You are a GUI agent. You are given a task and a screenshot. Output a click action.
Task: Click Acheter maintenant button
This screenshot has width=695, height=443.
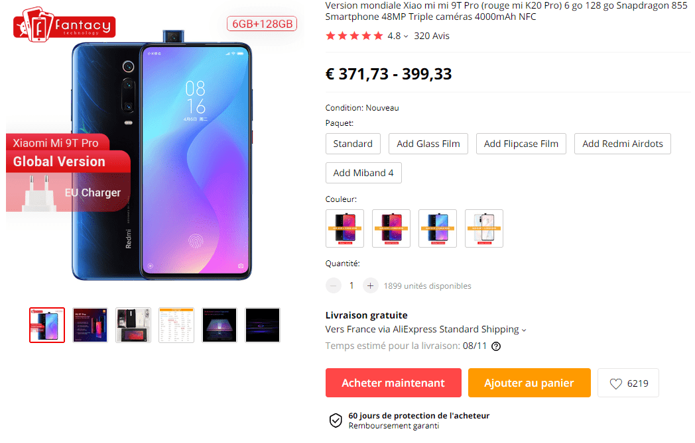coord(393,383)
